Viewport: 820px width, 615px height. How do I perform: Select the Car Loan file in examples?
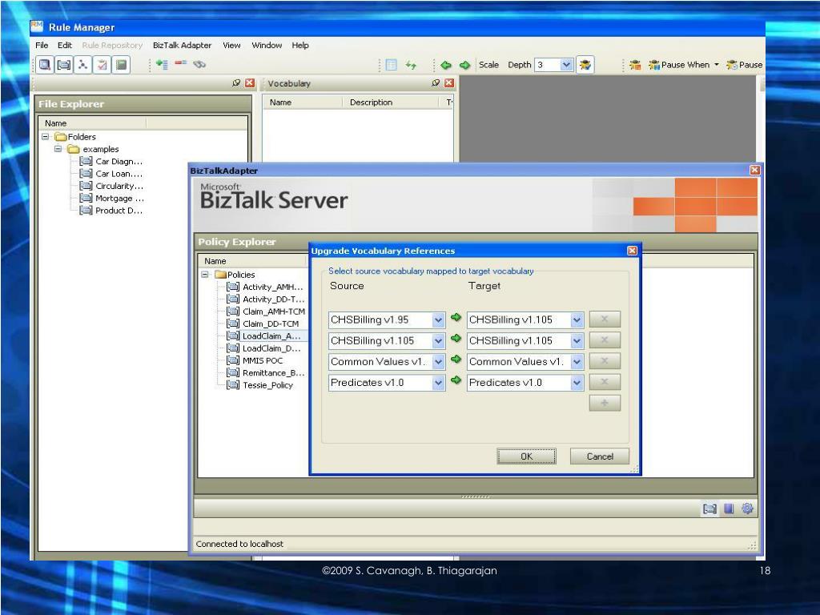[111, 174]
